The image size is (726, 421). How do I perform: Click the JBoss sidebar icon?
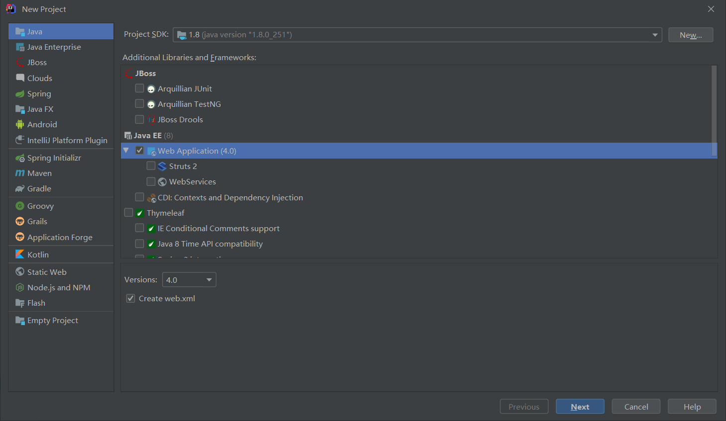20,63
